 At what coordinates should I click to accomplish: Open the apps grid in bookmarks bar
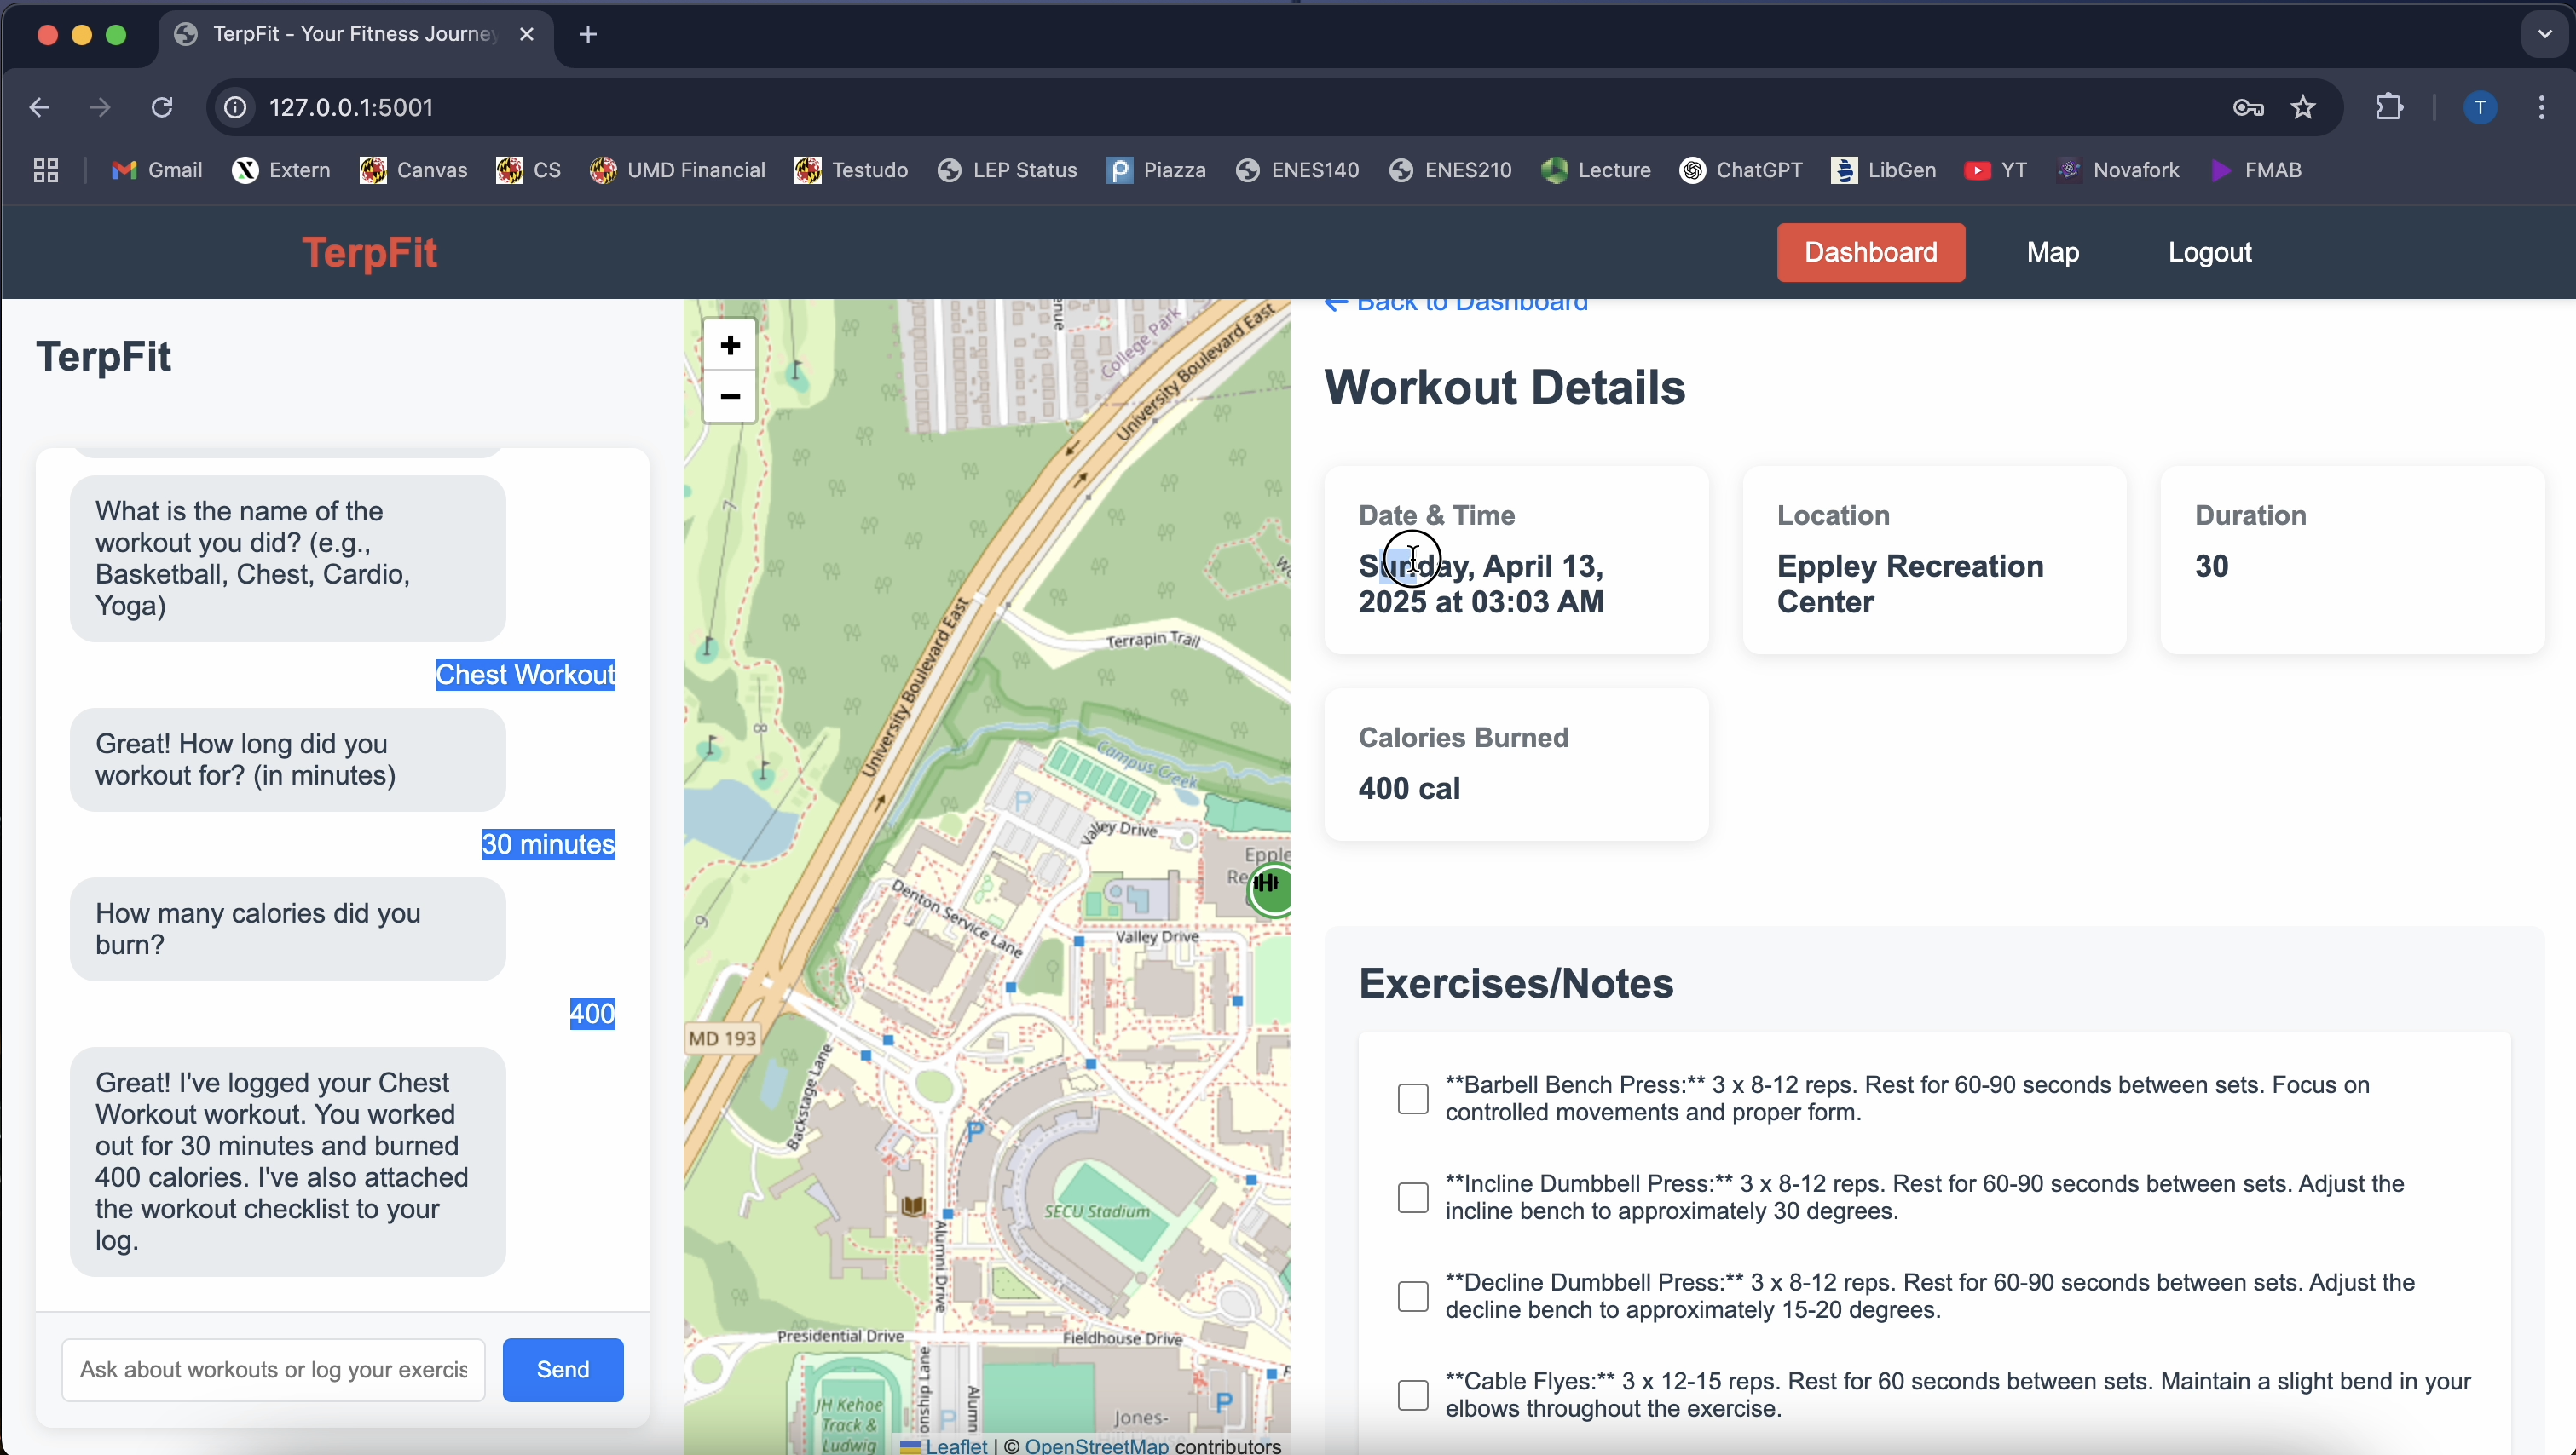tap(46, 171)
